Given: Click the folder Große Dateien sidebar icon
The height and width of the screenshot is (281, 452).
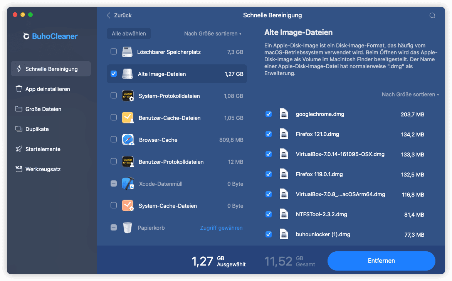Looking at the screenshot, I should pyautogui.click(x=19, y=109).
